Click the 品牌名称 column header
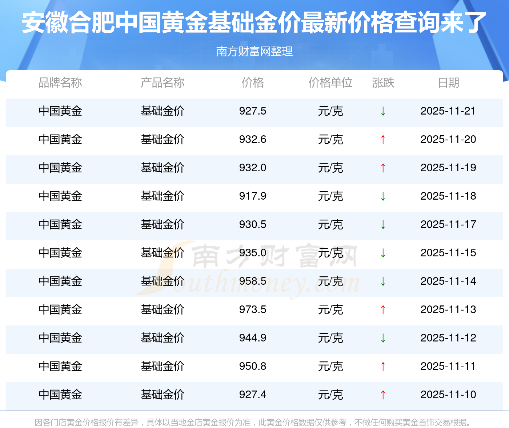This screenshot has height=428, width=509. (60, 83)
